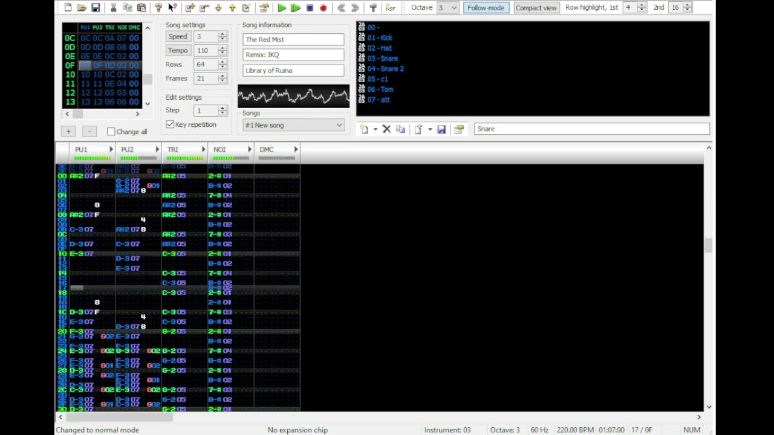Activate context help pointer icon

(x=172, y=8)
